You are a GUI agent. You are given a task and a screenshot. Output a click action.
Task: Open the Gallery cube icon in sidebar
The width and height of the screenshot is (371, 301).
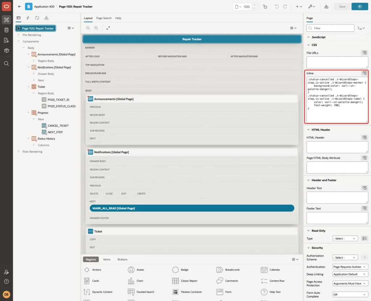[7, 50]
